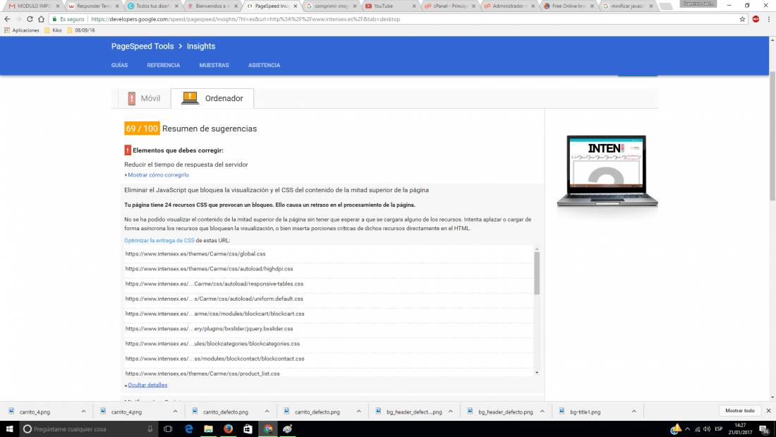Open the Optimizar la entrega de CSS link
776x437 pixels.
coord(159,240)
